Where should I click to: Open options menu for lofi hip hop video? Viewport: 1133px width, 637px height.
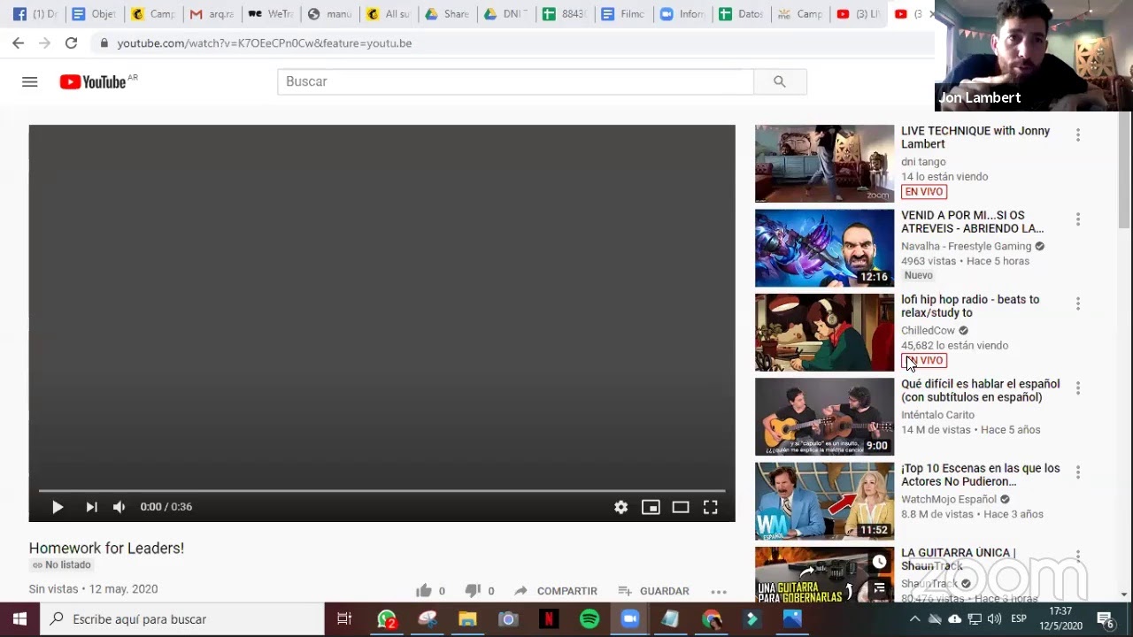(x=1078, y=304)
